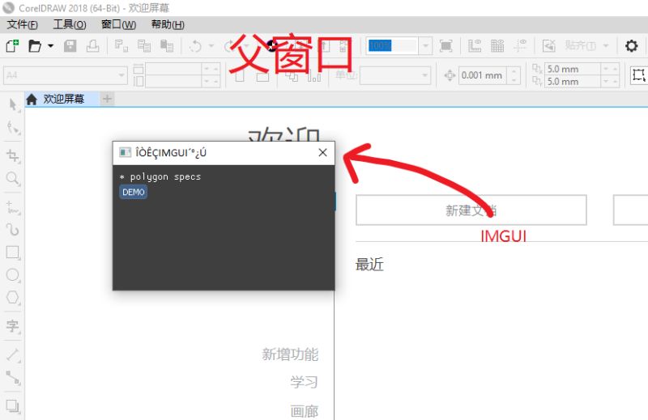Toggle the Show rulers icon

click(x=475, y=46)
